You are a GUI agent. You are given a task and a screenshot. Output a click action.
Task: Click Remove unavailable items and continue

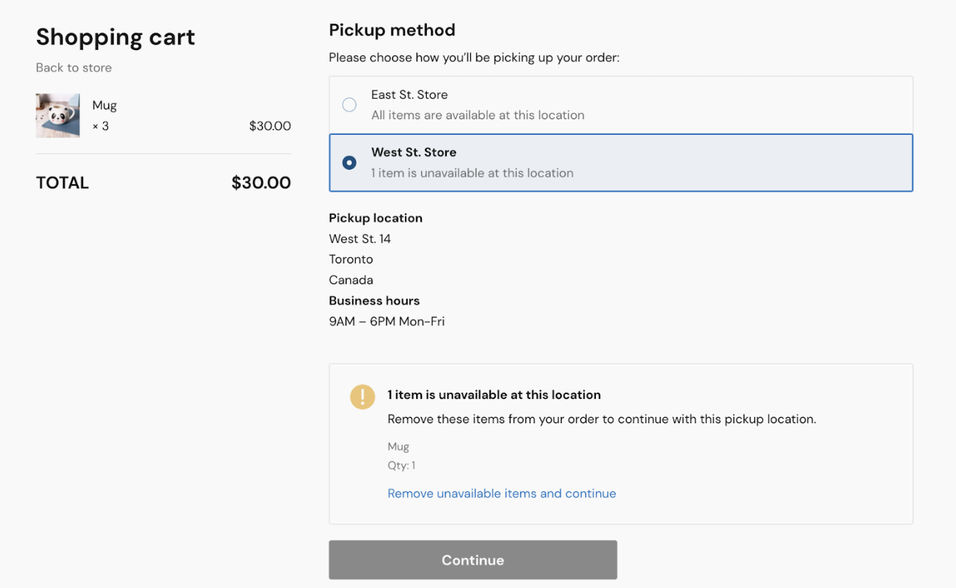(501, 493)
